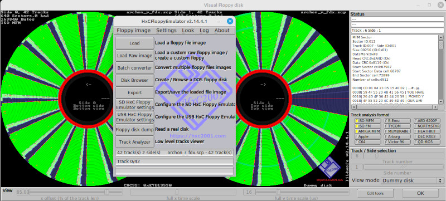Toggle ISO MFM track analysis format

368,121
